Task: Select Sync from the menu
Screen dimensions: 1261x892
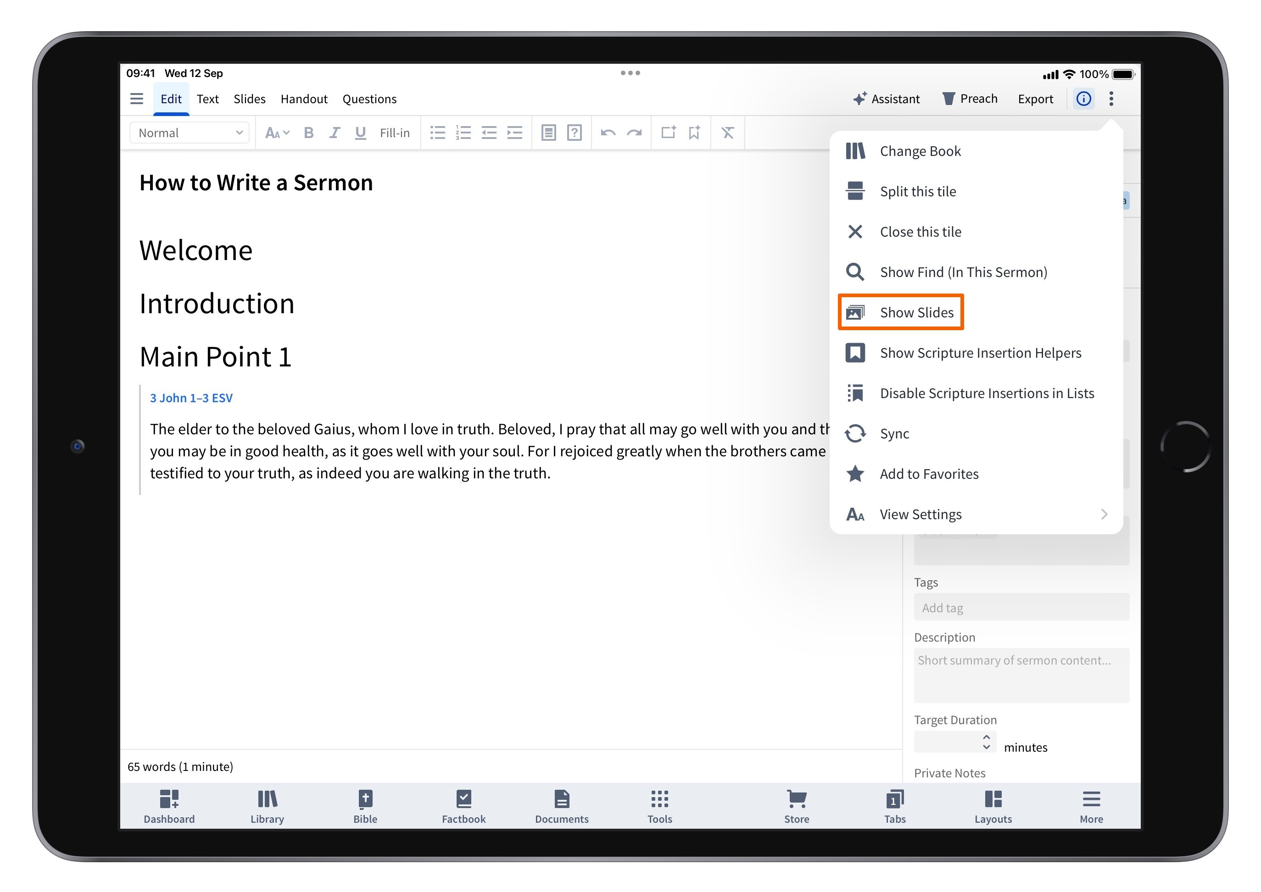Action: (x=894, y=433)
